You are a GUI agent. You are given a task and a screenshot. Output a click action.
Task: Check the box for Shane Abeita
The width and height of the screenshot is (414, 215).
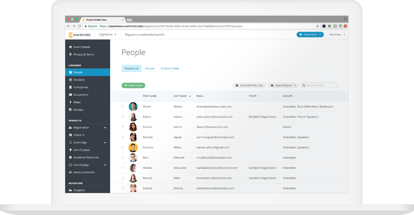tap(123, 106)
